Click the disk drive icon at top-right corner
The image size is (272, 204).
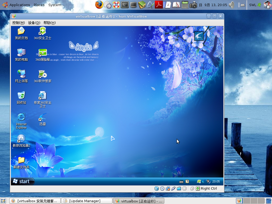(x=268, y=5)
